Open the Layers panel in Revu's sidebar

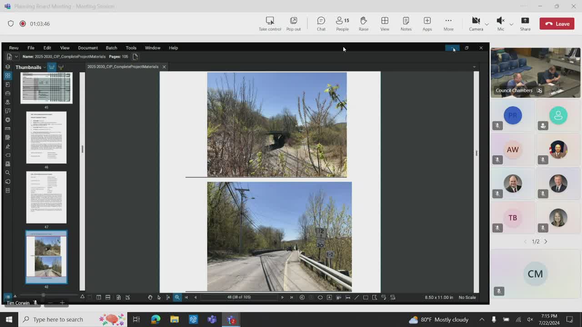(8, 67)
